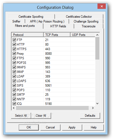Toggle the SIPS checkbox
Image resolution: width=113 pixels, height=140 pixels.
(x=14, y=85)
